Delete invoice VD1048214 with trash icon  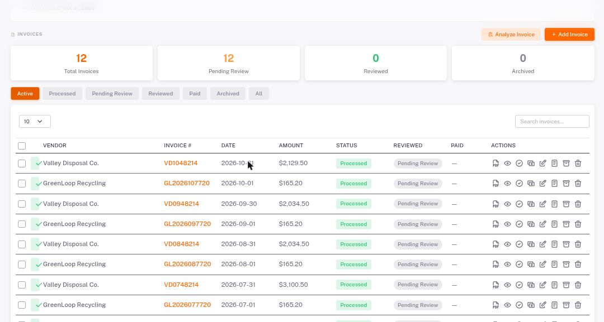click(x=578, y=164)
